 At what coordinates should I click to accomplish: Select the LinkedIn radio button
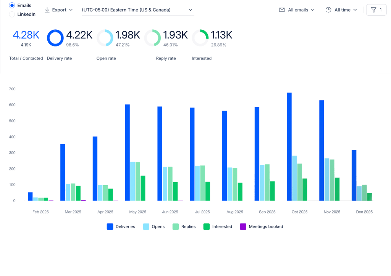[x=12, y=14]
